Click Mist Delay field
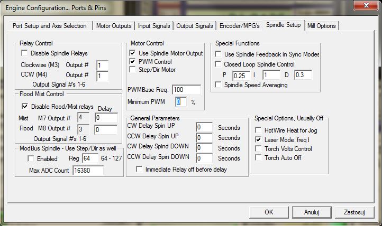 click(x=106, y=118)
